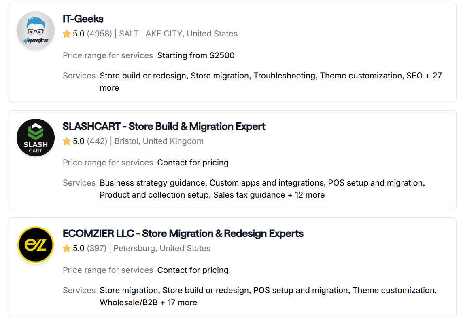Expand IT-Geeks services '+ 27 more'
461x323 pixels.
pos(271,82)
